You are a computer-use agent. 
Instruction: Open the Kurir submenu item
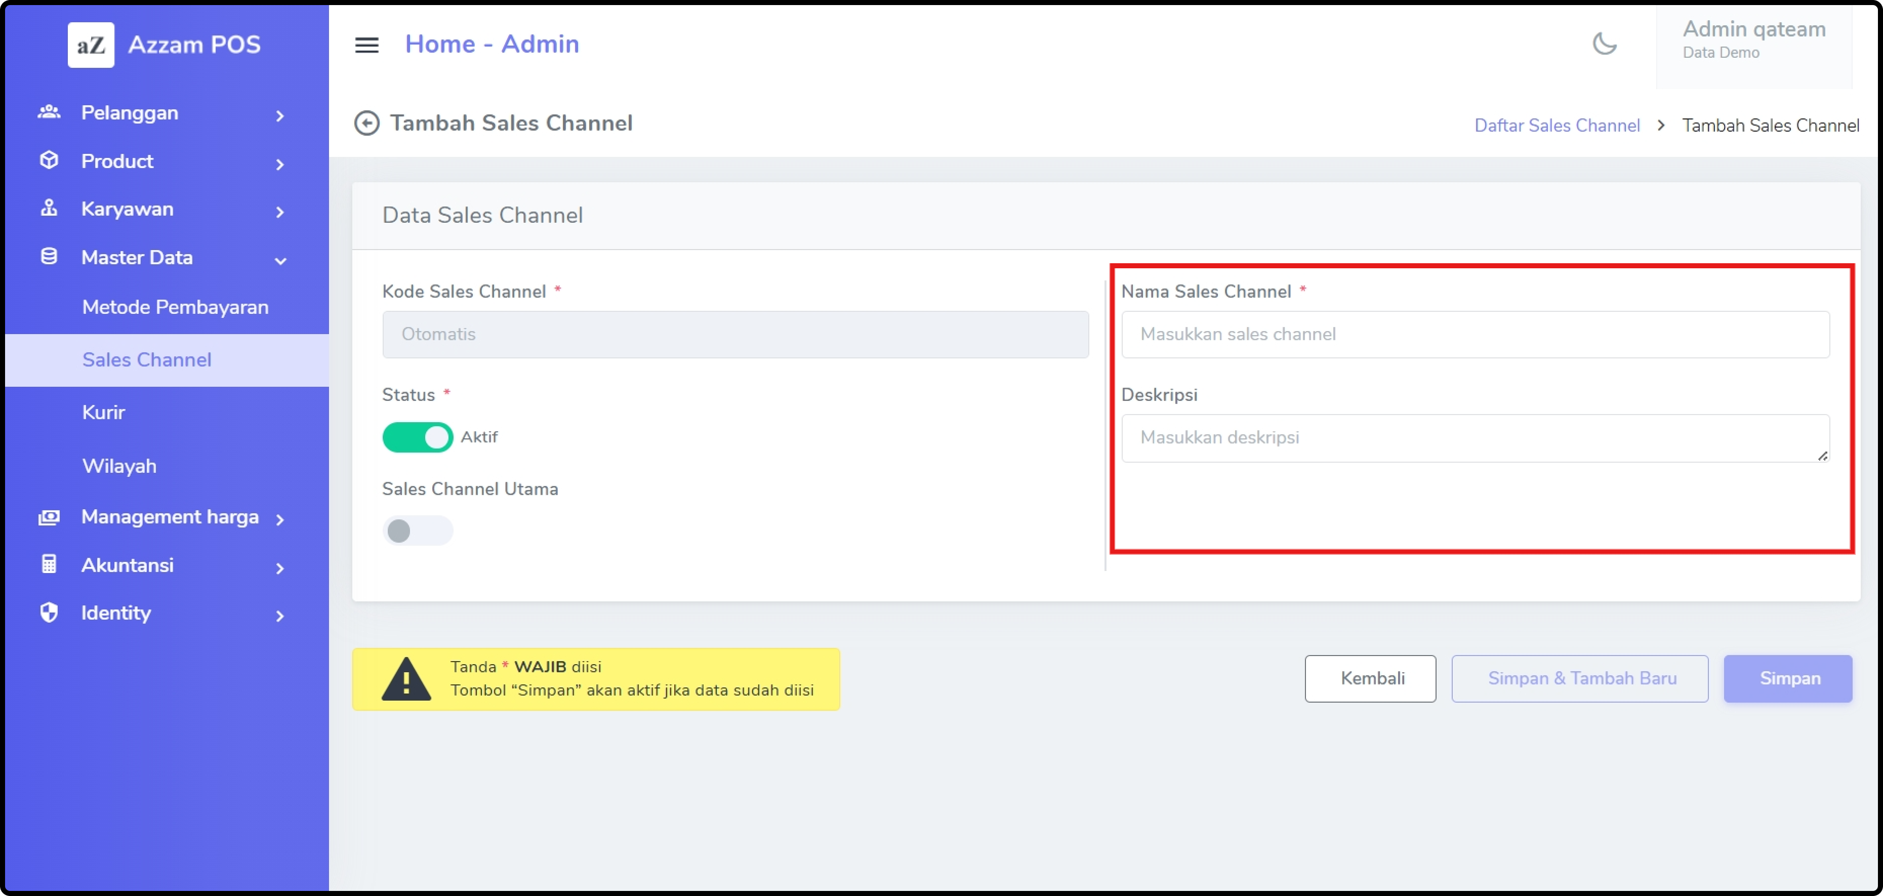coord(103,412)
